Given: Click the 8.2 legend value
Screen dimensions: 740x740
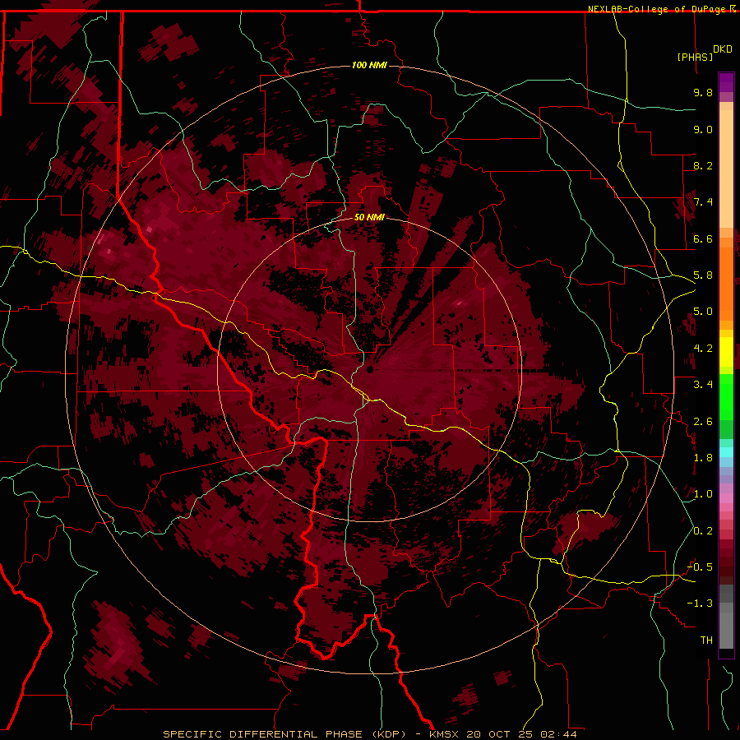Looking at the screenshot, I should pos(703,165).
